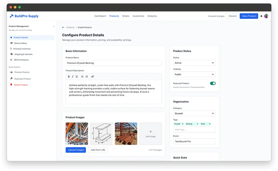278x171 pixels.
Task: Click the Add tags input field
Action: point(194,130)
